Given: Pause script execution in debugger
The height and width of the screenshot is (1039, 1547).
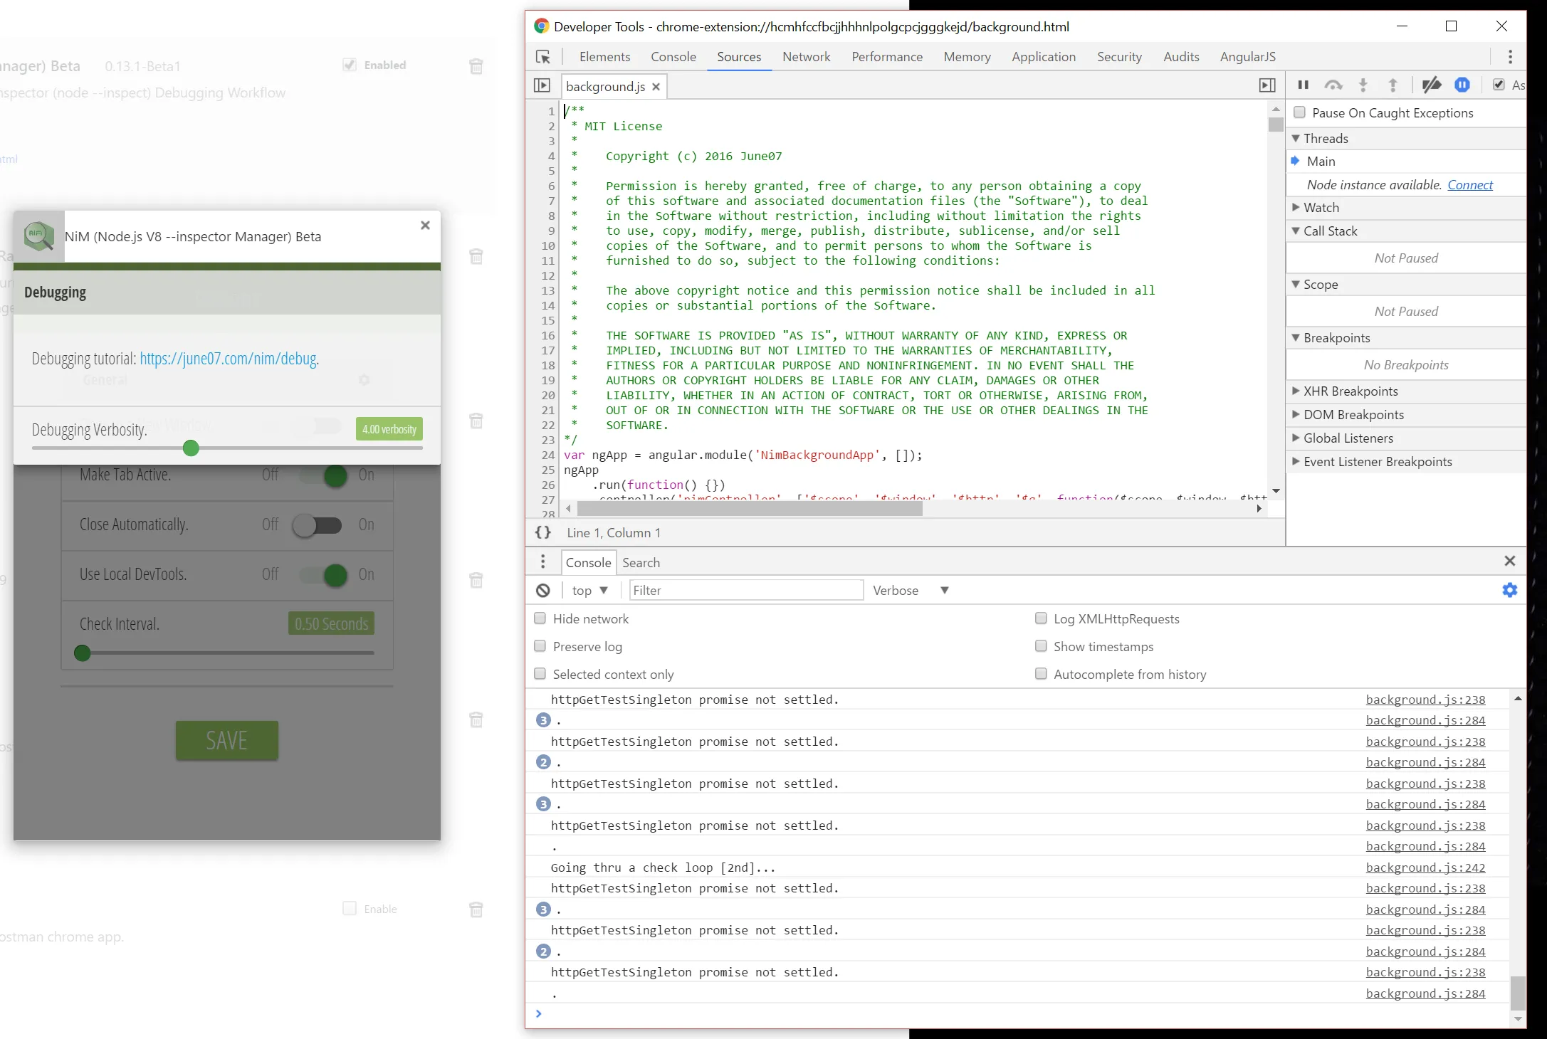Looking at the screenshot, I should (x=1303, y=85).
